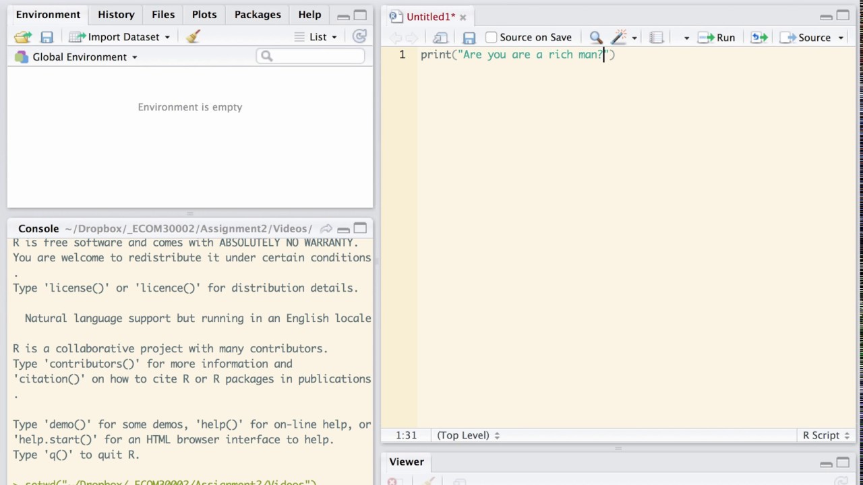Viewport: 863px width, 485px height.
Task: Click the Console tab label
Action: (x=38, y=228)
